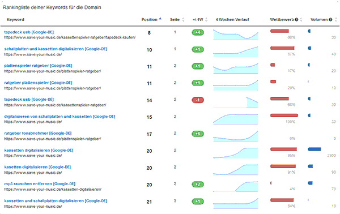Screen dimensions: 340x214
Task: Click the 17% competition bar
Action: click(273, 65)
